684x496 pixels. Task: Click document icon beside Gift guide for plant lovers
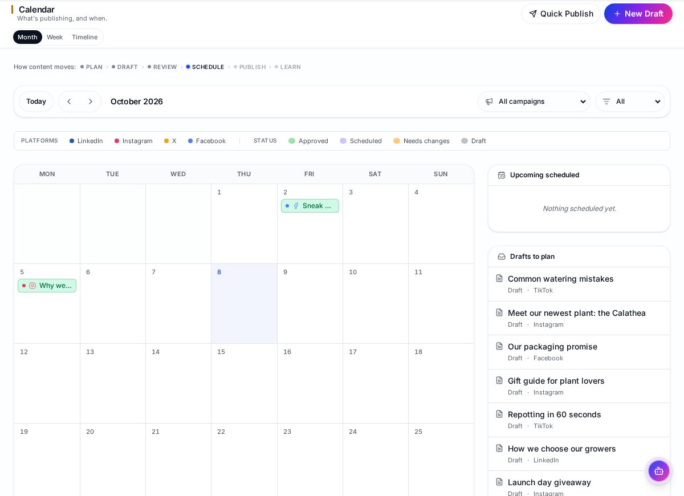(x=499, y=380)
